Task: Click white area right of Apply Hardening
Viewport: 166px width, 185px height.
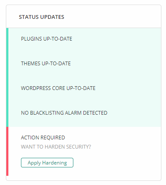Action: tap(116, 162)
